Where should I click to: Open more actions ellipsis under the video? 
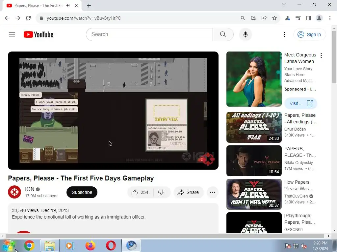[x=212, y=192]
